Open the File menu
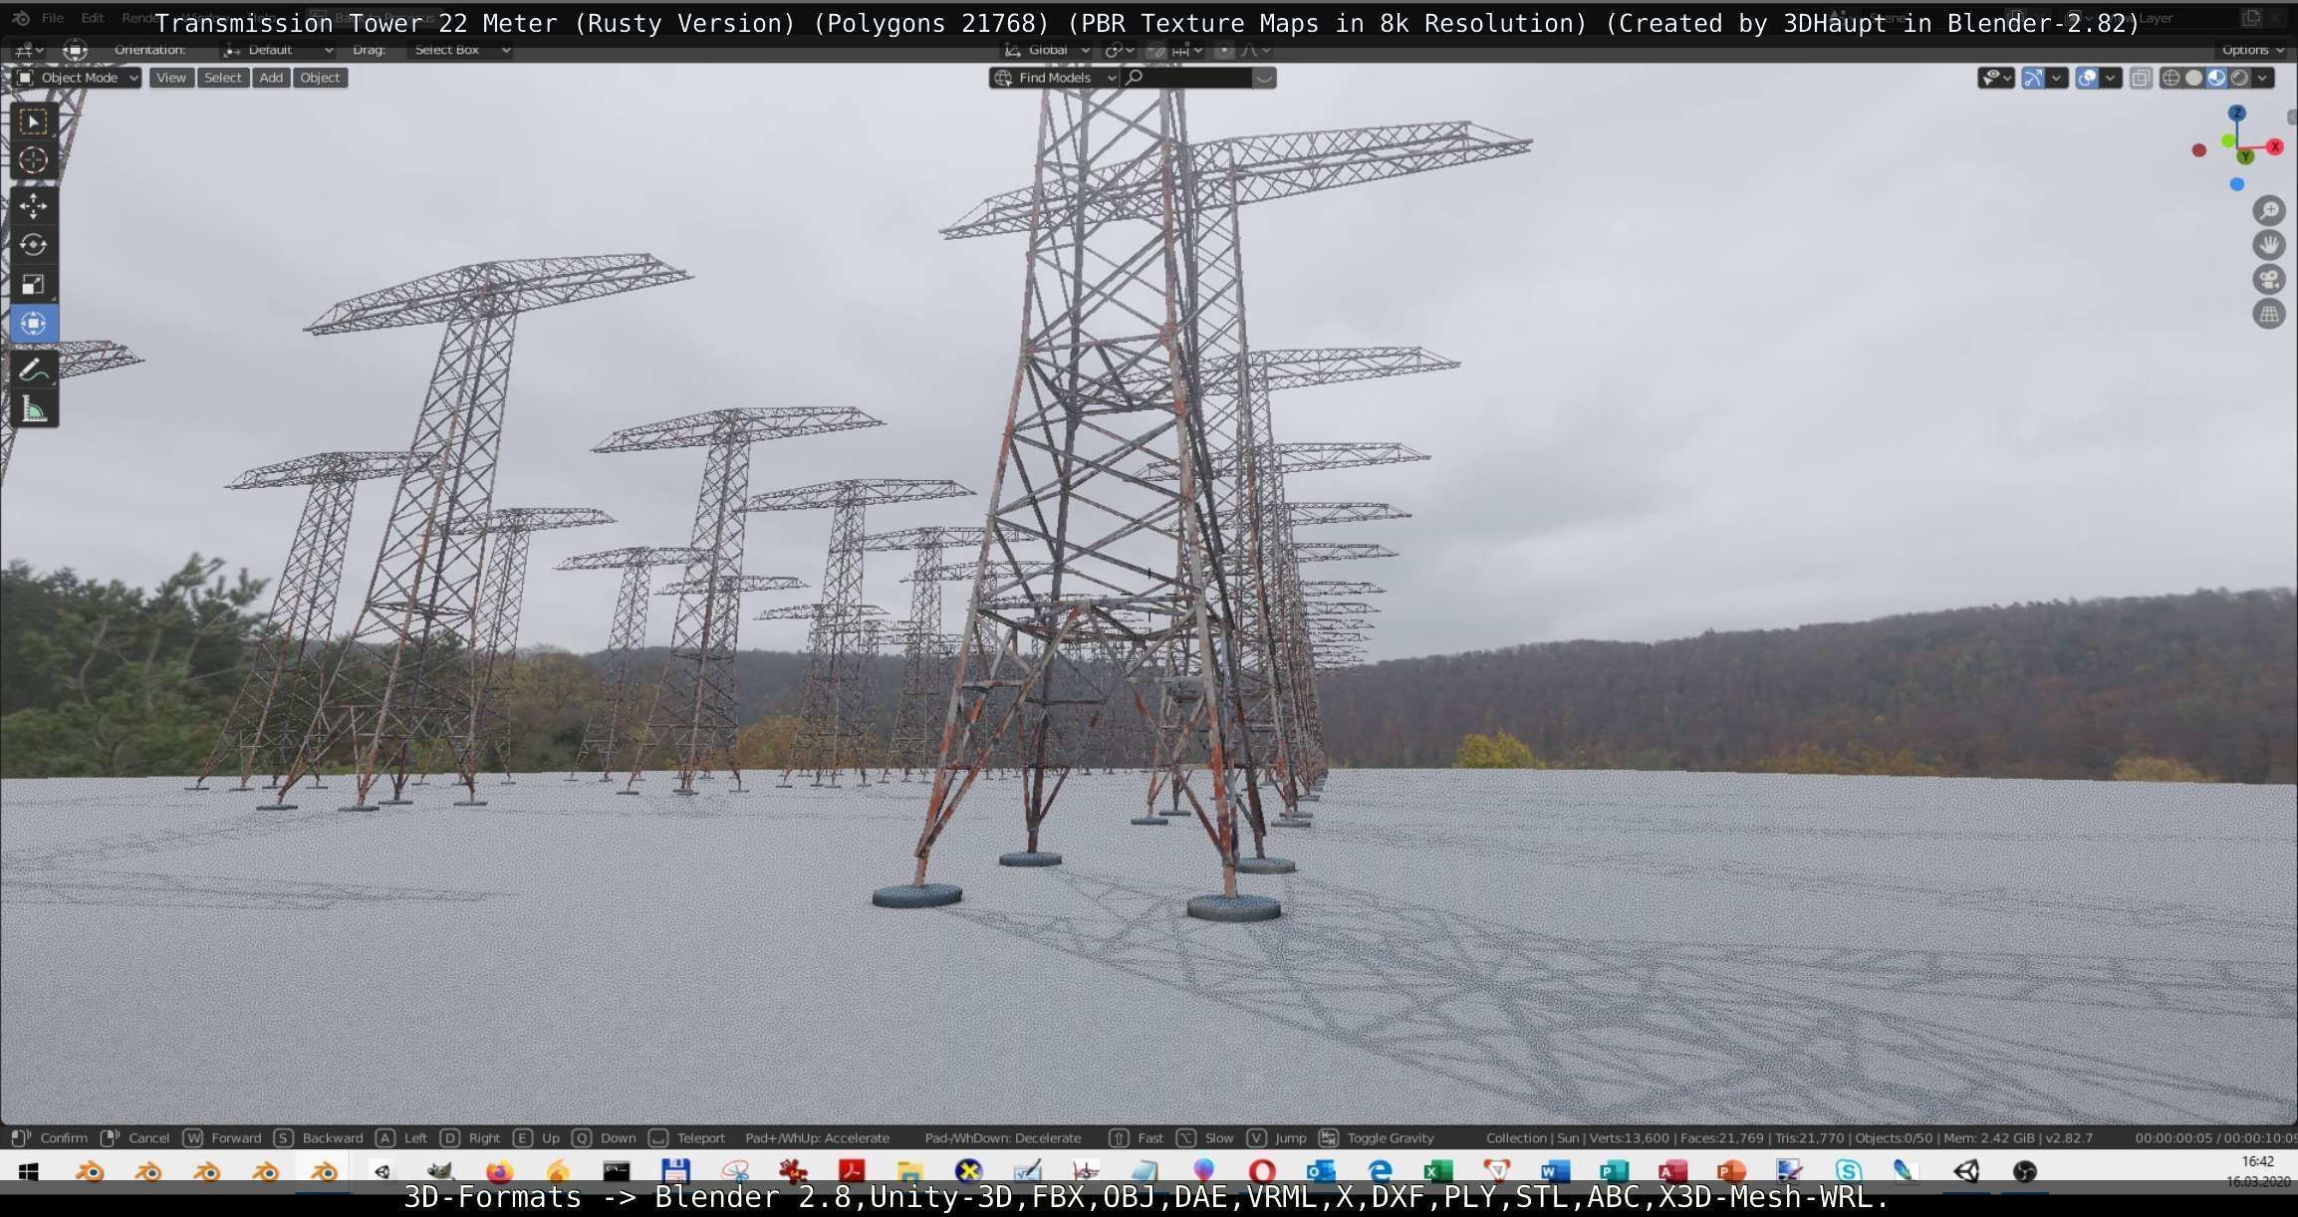The height and width of the screenshot is (1217, 2298). pyautogui.click(x=53, y=18)
